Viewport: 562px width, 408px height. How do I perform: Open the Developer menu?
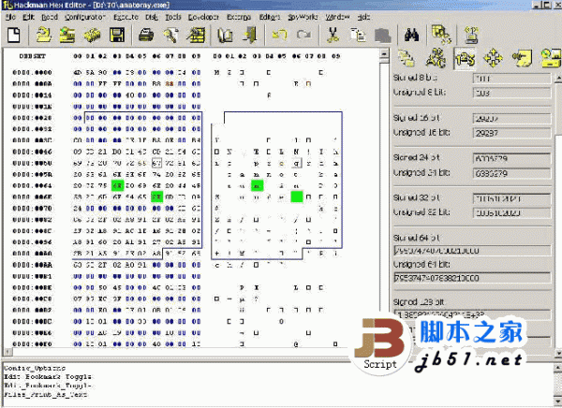click(203, 17)
